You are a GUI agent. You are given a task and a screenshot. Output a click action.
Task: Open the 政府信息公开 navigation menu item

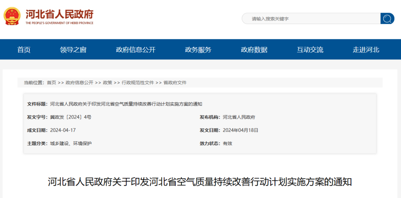[136, 50]
